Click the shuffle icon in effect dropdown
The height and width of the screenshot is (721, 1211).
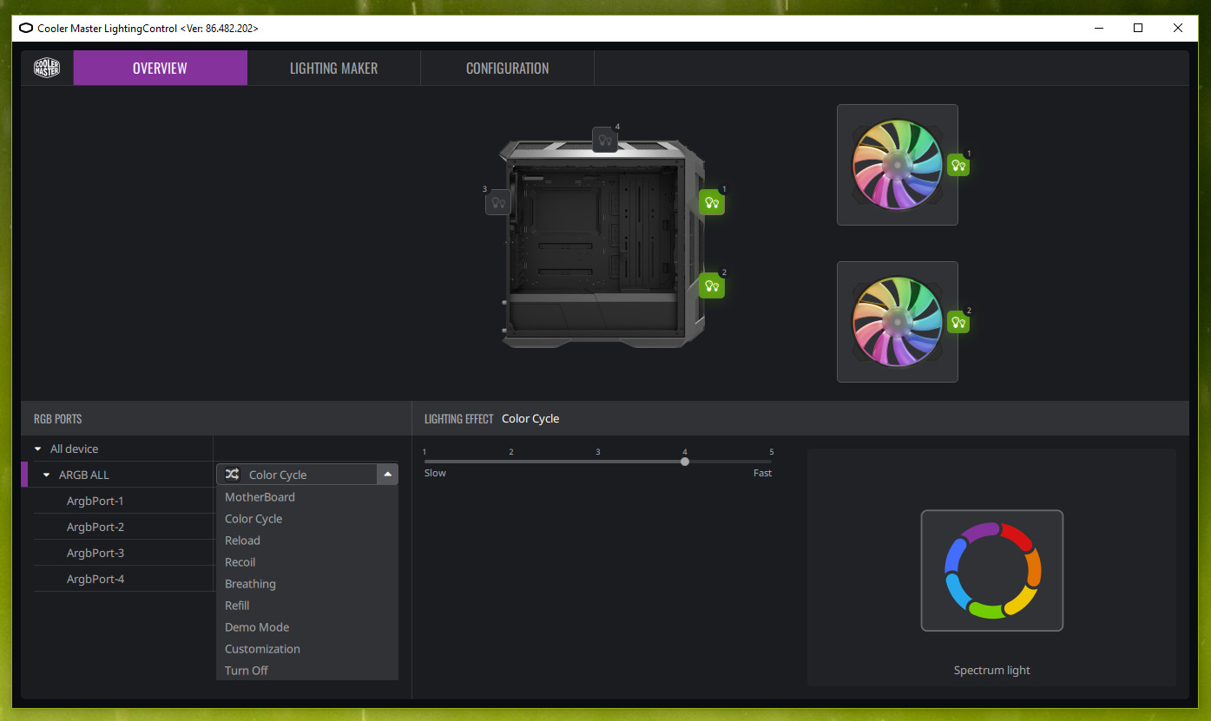click(x=232, y=475)
